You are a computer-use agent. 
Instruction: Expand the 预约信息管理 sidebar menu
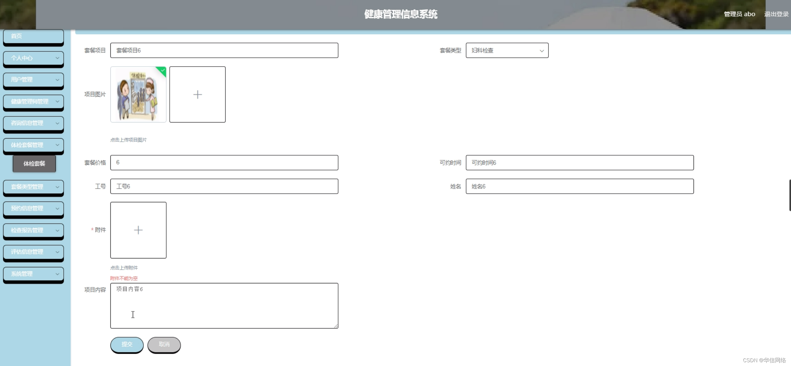point(33,208)
